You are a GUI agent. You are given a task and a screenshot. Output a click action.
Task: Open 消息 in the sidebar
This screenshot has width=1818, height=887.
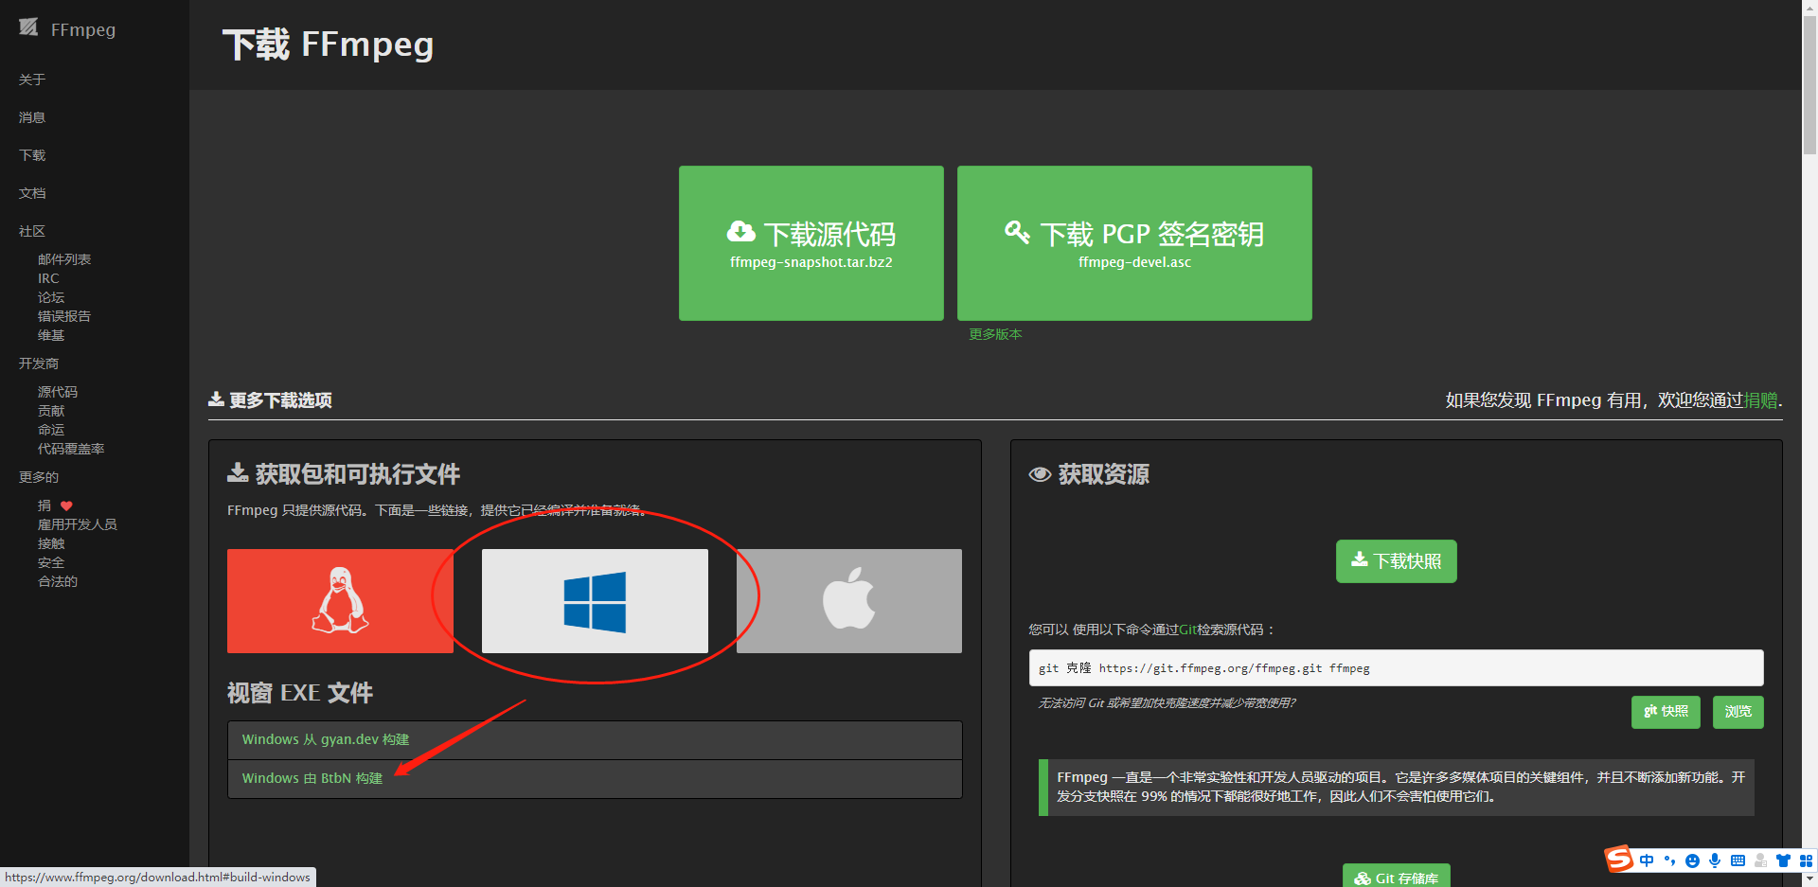coord(32,117)
